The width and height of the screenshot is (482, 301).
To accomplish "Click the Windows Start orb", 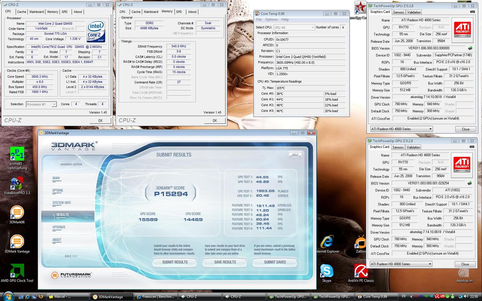I will [8, 296].
